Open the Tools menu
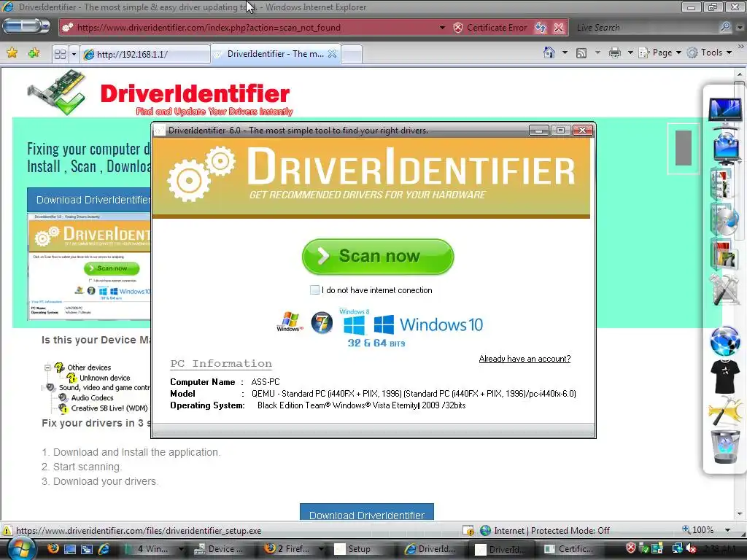 tap(709, 52)
